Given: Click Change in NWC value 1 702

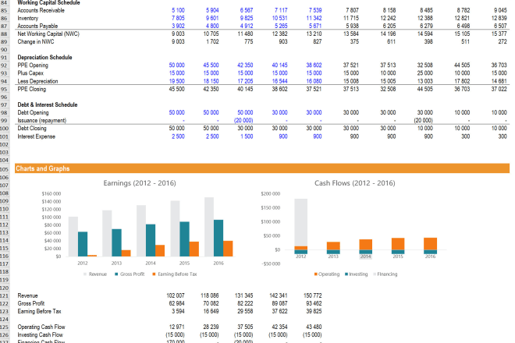Looking at the screenshot, I should click(212, 41).
